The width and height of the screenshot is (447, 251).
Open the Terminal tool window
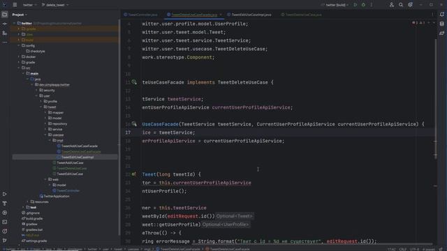[5, 222]
